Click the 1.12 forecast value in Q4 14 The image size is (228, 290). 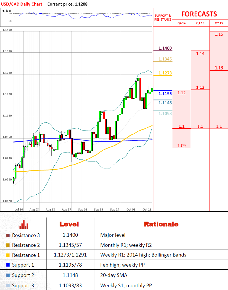[x=182, y=93]
